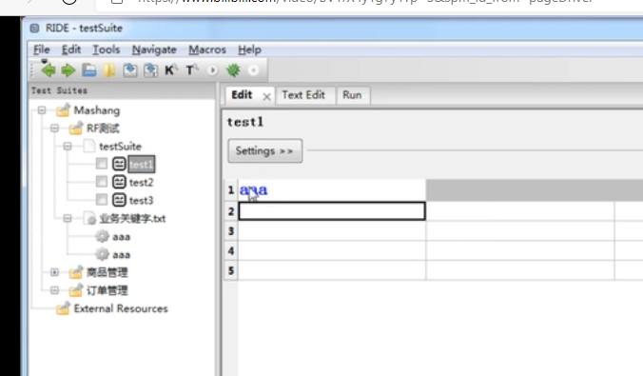Click the green Go Forward arrow
The height and width of the screenshot is (376, 643).
(x=68, y=70)
